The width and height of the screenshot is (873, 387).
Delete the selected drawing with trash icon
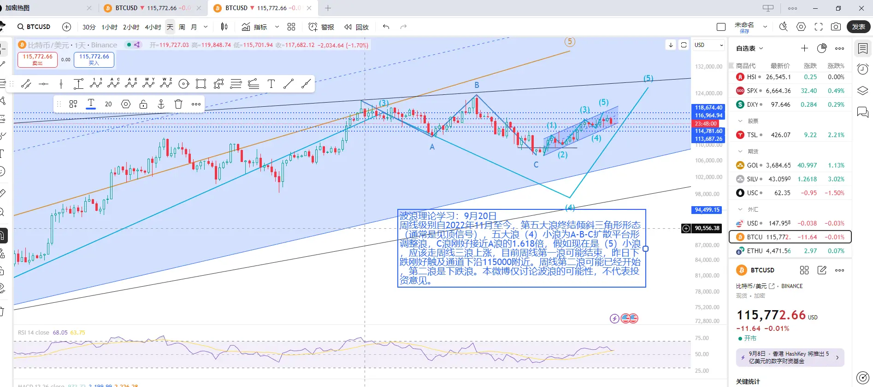(x=178, y=104)
